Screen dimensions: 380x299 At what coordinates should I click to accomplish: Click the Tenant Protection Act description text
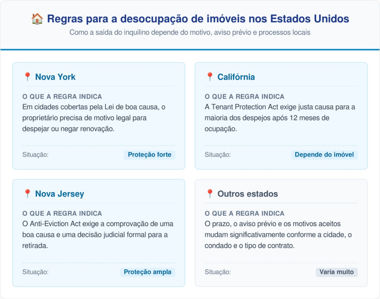280,118
